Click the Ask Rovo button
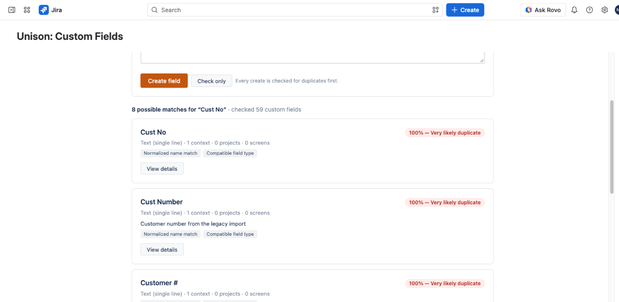 (x=543, y=10)
